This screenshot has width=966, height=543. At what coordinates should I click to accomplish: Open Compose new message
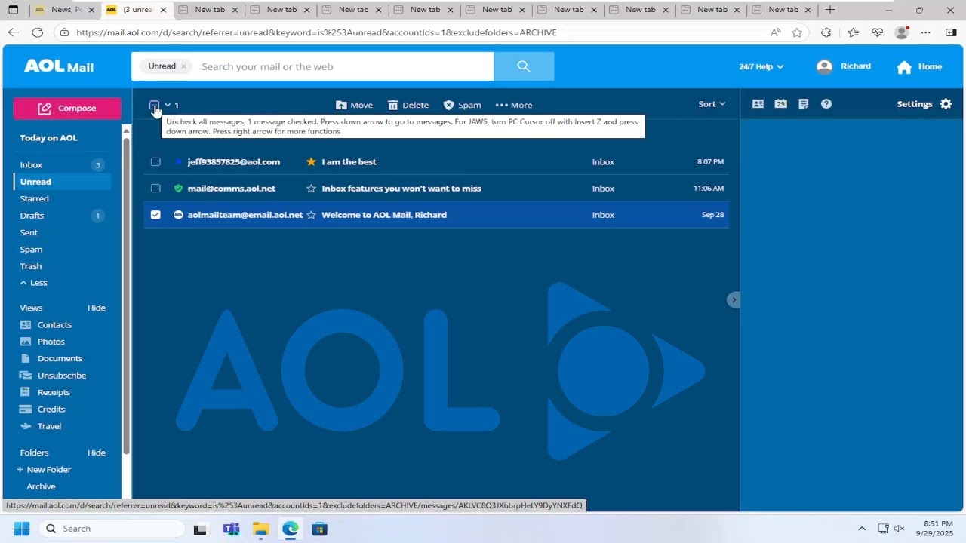tap(67, 108)
